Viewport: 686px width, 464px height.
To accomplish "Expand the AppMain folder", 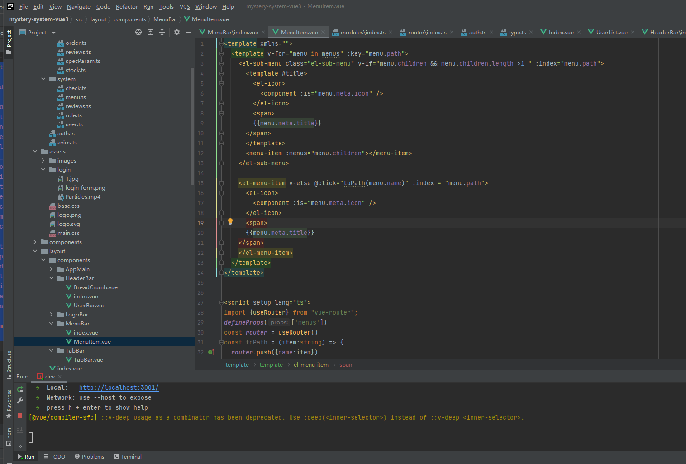I will pyautogui.click(x=52, y=269).
